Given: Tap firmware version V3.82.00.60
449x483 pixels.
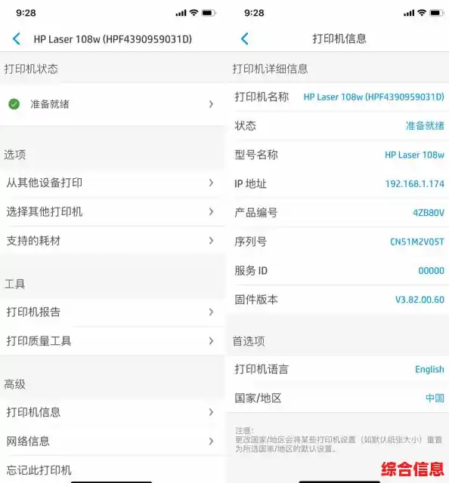Looking at the screenshot, I should (420, 300).
